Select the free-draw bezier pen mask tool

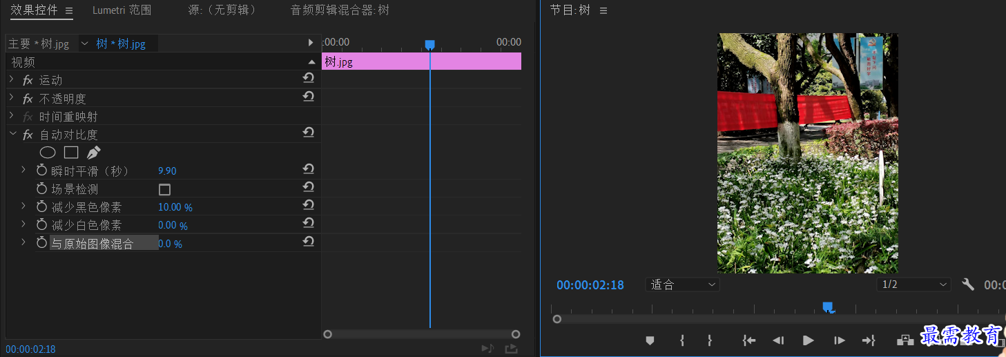point(94,153)
